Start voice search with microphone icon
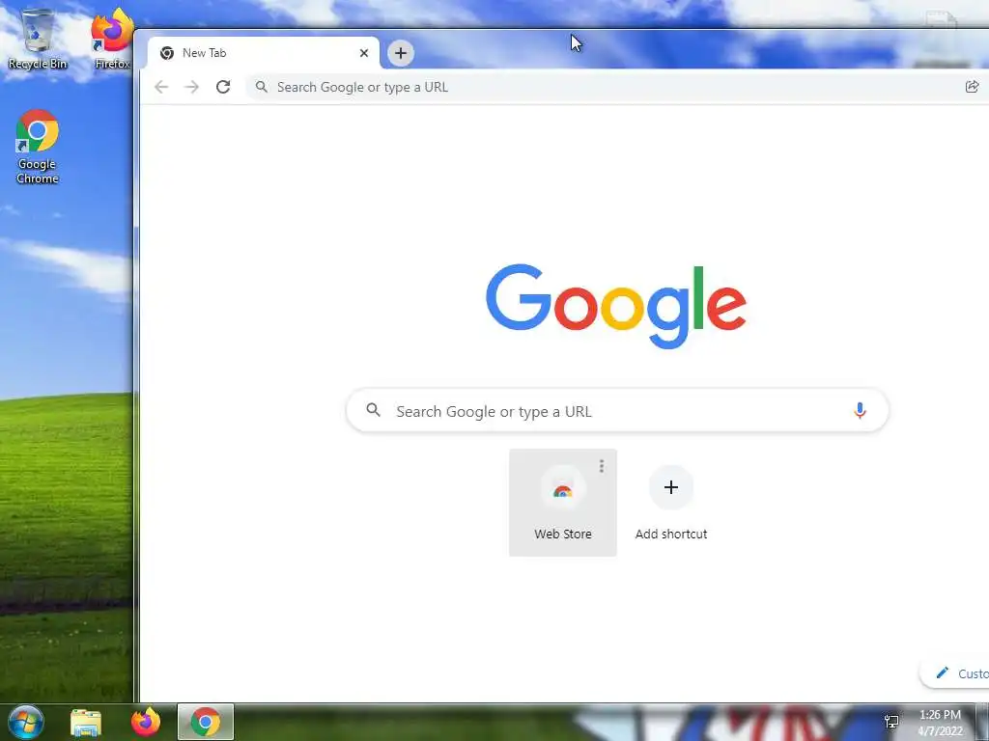 859,411
